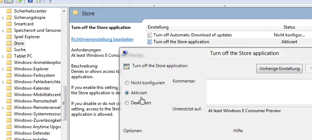Click the Nicht konfigur... status cell

(x=289, y=35)
